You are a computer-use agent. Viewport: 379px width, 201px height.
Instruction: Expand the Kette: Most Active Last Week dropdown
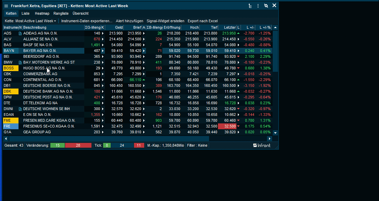tap(30, 21)
